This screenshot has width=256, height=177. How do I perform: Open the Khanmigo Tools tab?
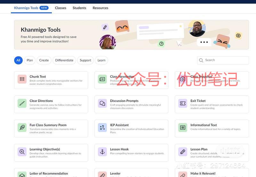[x=31, y=8]
